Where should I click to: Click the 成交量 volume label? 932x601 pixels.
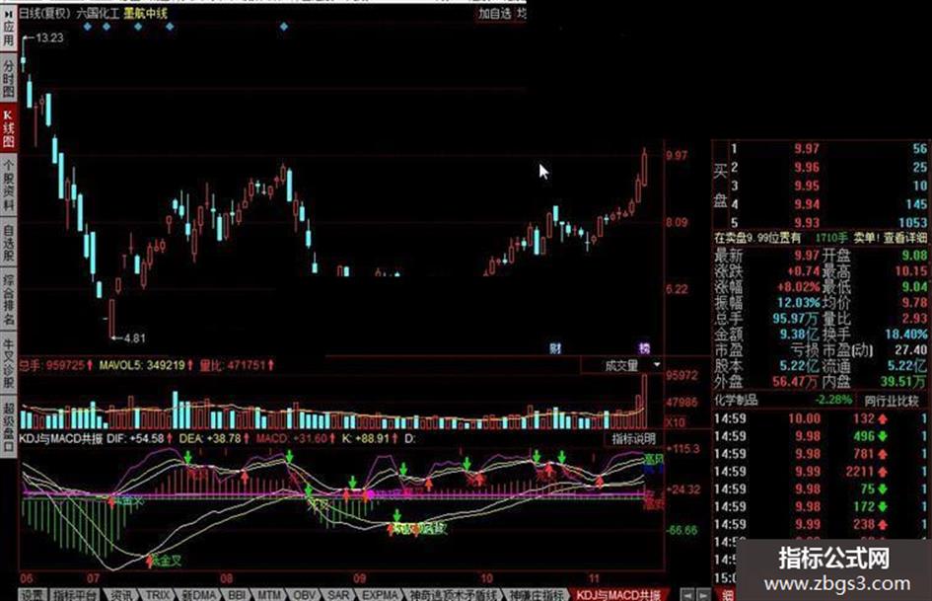pos(621,365)
